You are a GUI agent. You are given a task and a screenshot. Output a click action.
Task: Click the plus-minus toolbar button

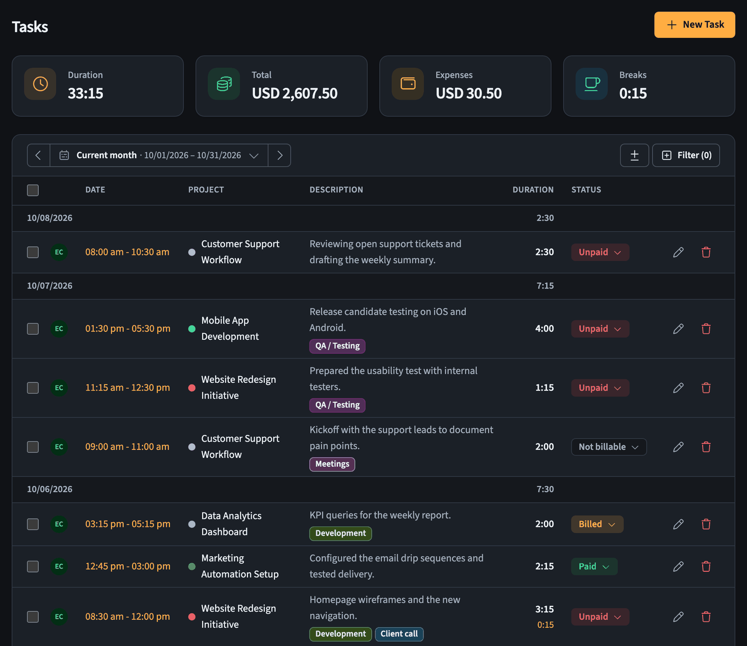coord(634,155)
